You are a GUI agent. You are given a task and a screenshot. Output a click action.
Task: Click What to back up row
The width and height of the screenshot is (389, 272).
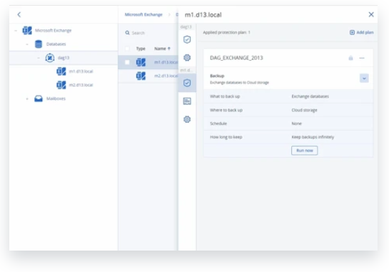click(x=288, y=96)
